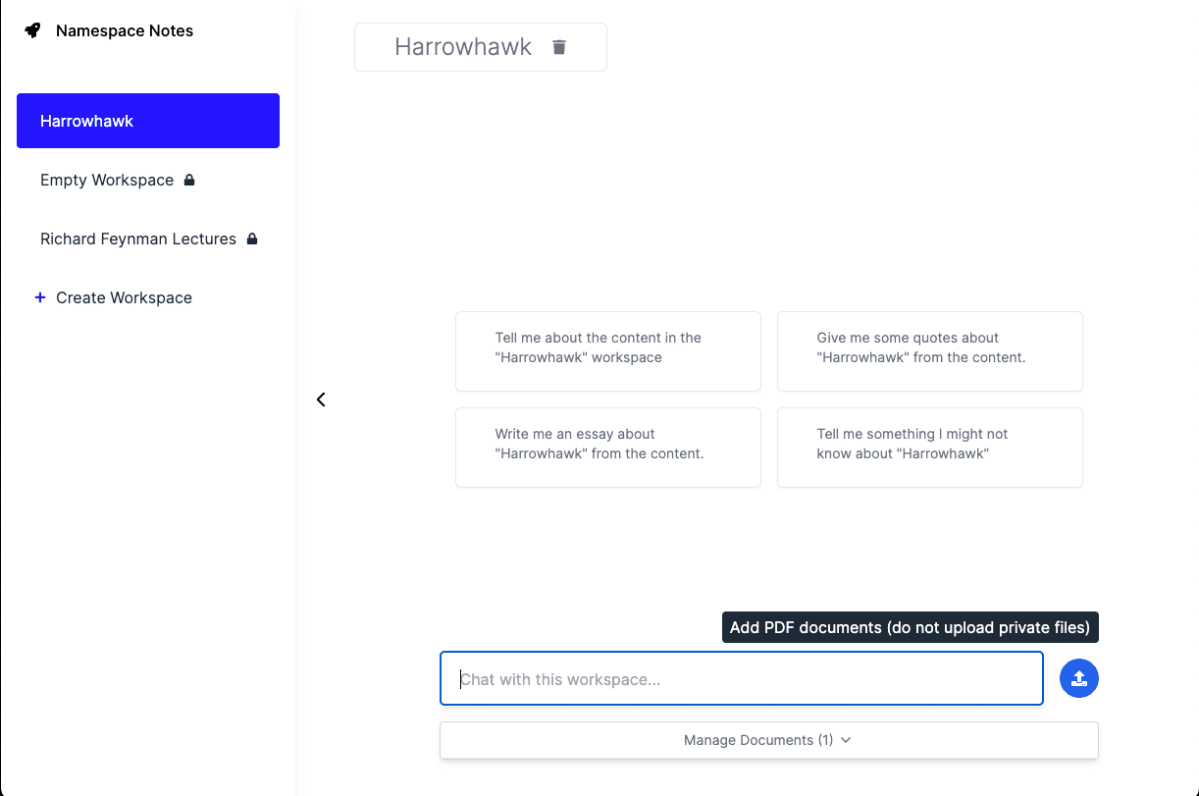The width and height of the screenshot is (1199, 796).
Task: Click the Create Workspace link text
Action: [x=124, y=297]
